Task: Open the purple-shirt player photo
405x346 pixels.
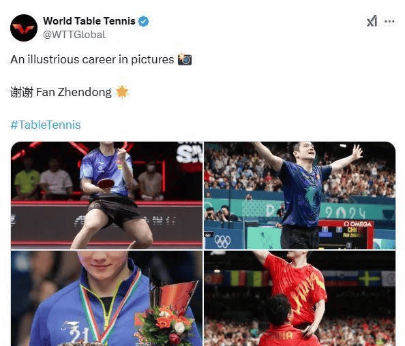Action: pyautogui.click(x=106, y=195)
